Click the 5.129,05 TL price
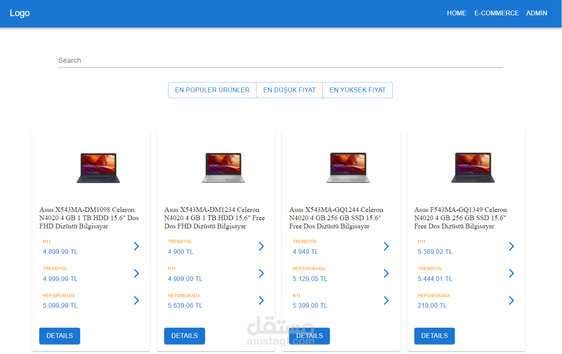The height and width of the screenshot is (354, 562). pyautogui.click(x=310, y=279)
